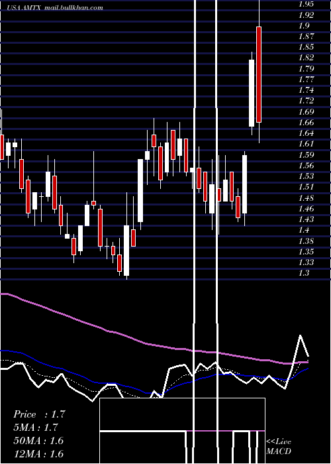Select the 1.38 price axis label
Viewport: 331px width, 464px height.
click(x=306, y=241)
